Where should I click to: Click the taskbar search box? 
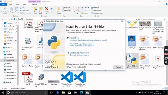pyautogui.click(x=27, y=93)
